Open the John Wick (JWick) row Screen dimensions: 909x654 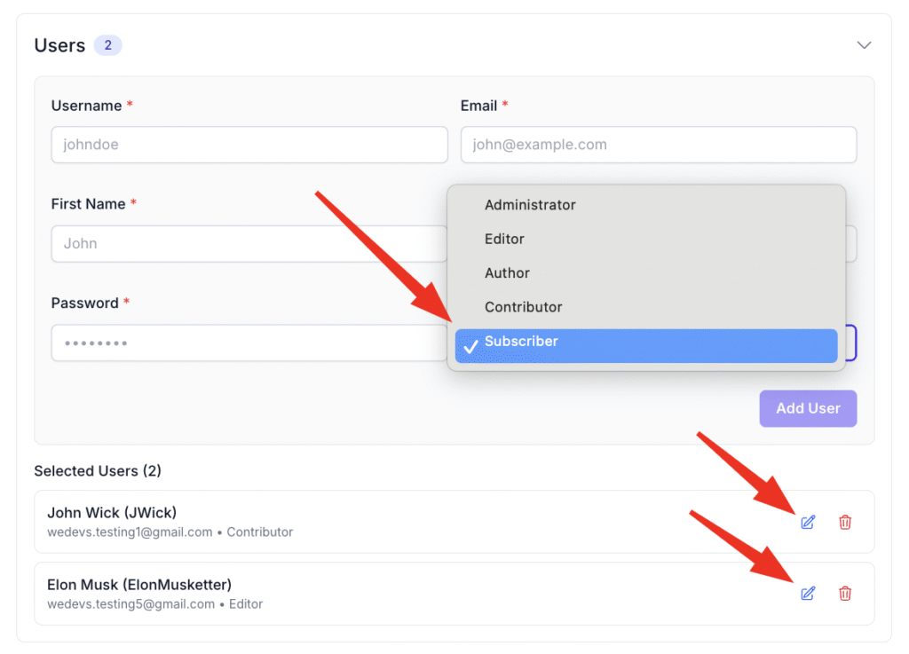pos(454,522)
